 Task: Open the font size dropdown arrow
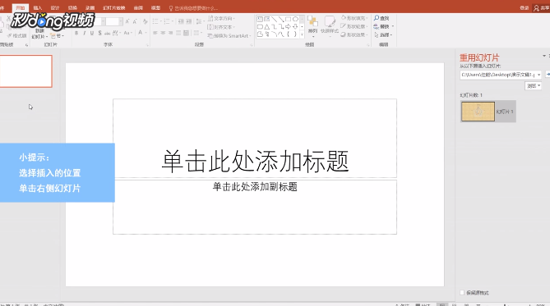tap(121, 21)
